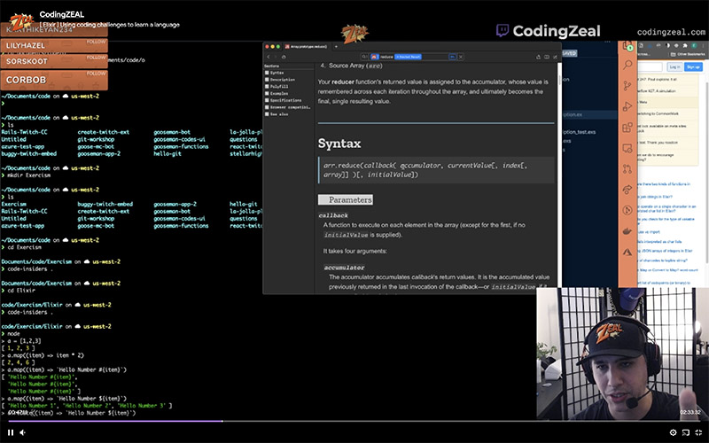Open 'join strings in Elixir?' question link
709x443 pixels.
pyautogui.click(x=655, y=197)
